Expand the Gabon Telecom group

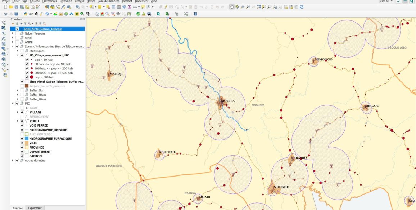[13, 33]
